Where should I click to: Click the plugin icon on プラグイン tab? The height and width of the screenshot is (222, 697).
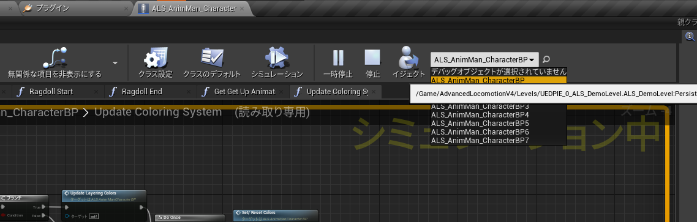[x=28, y=8]
